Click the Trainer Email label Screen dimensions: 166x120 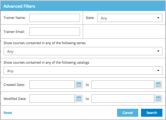pyautogui.click(x=14, y=32)
